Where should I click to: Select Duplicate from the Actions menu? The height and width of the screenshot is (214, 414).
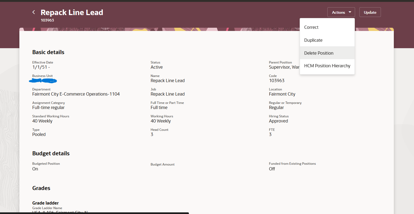[x=313, y=40]
